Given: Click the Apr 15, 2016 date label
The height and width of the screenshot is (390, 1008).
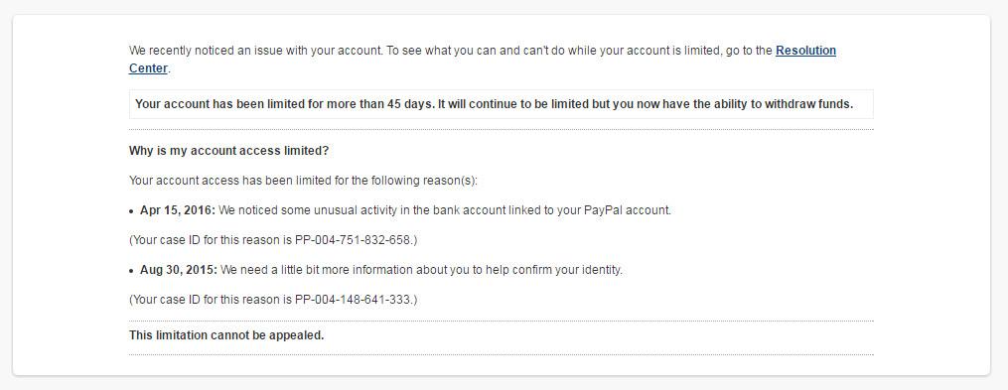Looking at the screenshot, I should (178, 210).
